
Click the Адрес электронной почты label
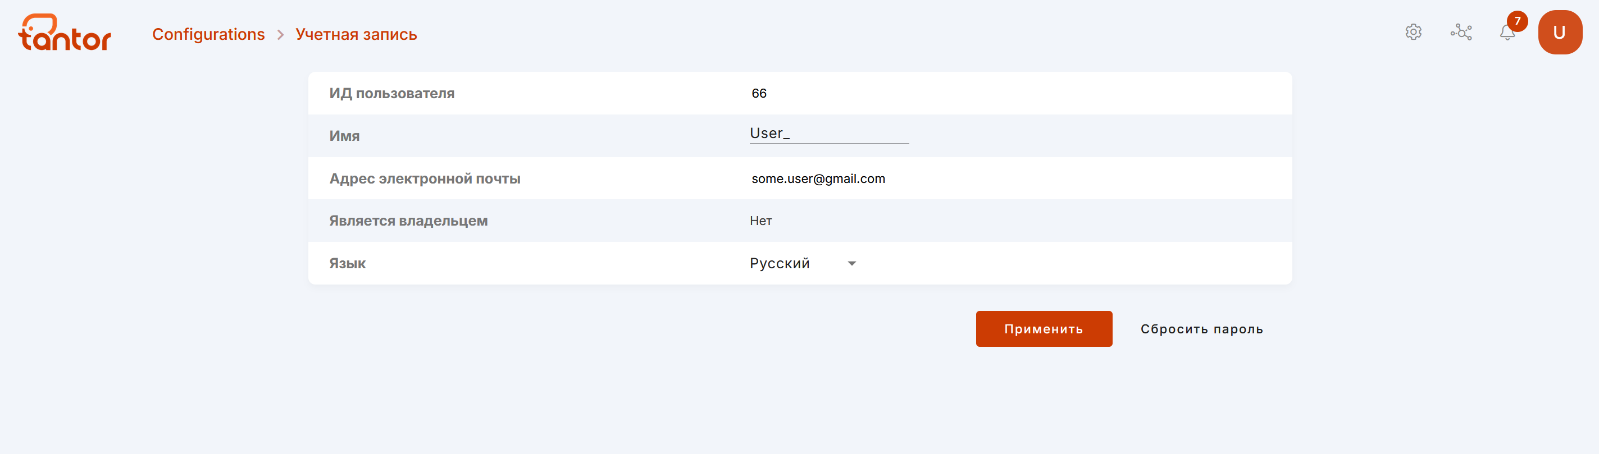[425, 178]
